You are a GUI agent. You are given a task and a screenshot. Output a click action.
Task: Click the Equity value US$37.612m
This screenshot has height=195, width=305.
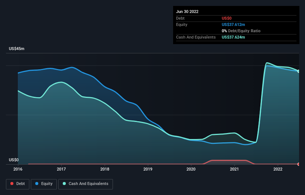pos(233,24)
